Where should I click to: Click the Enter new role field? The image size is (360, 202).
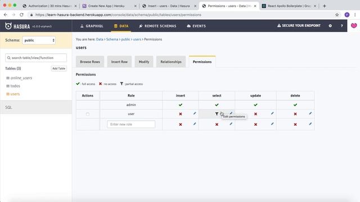click(131, 124)
